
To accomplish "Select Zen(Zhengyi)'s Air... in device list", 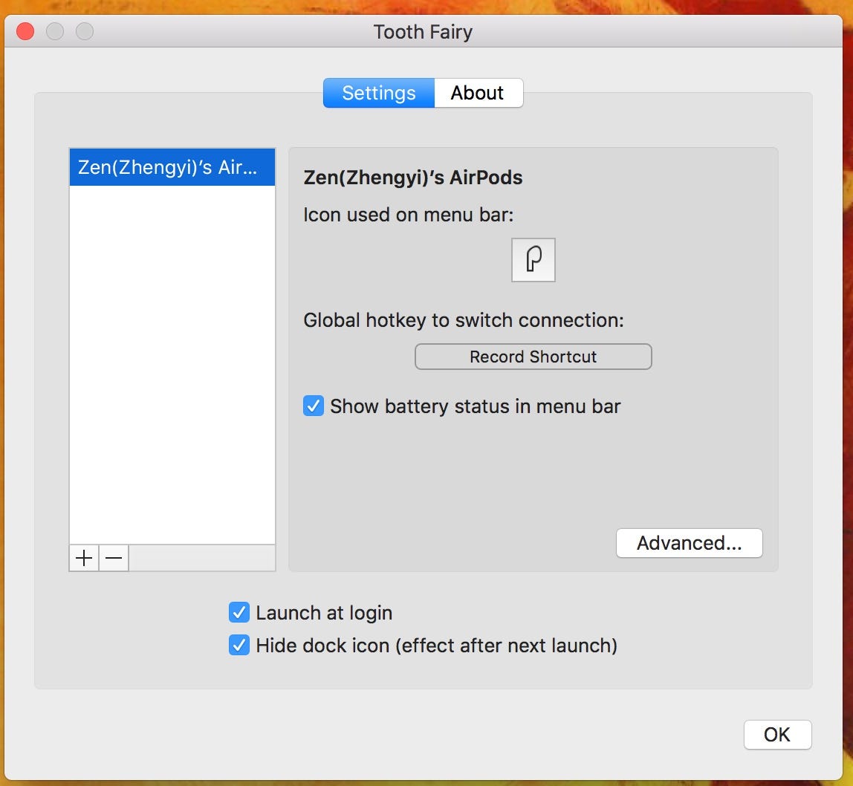I will pyautogui.click(x=172, y=167).
